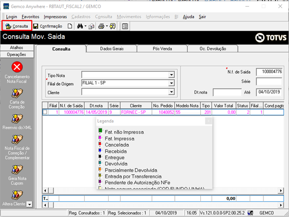289x217 pixels.
Task: Click the Operações sidebar button
Action: pyautogui.click(x=17, y=55)
